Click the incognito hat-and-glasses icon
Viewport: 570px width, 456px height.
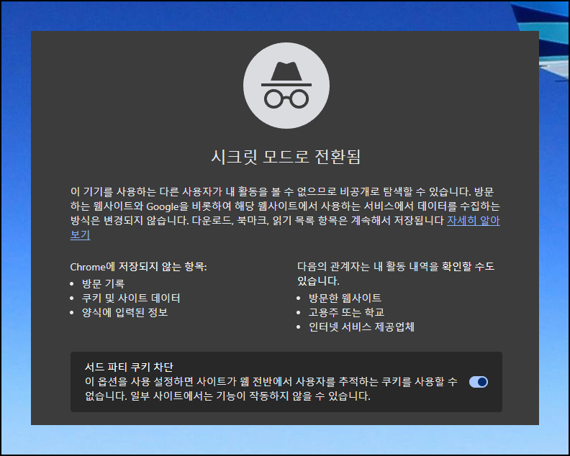click(286, 86)
